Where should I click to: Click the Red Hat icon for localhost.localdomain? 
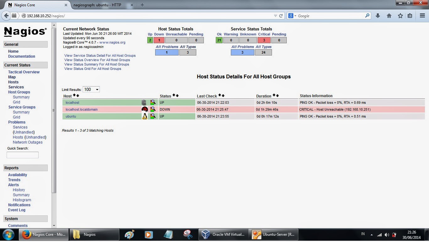pos(144,109)
